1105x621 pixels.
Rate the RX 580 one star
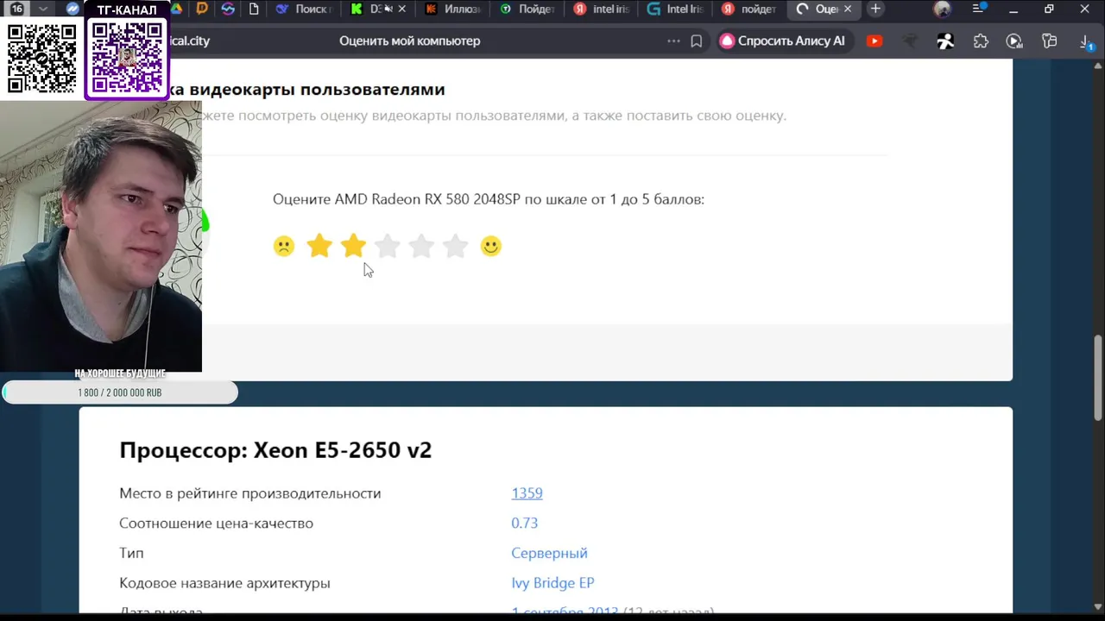319,246
